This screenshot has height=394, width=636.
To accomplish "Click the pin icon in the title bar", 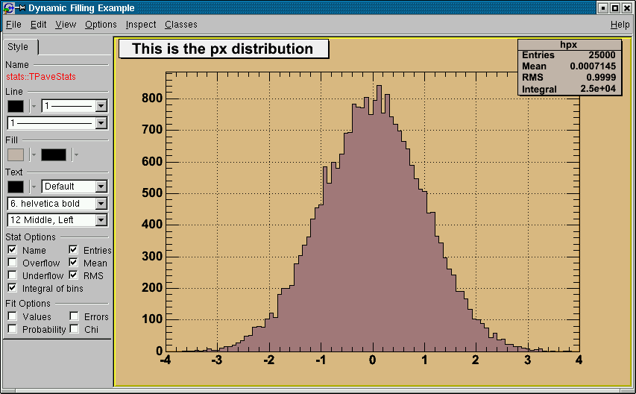I will [21, 8].
